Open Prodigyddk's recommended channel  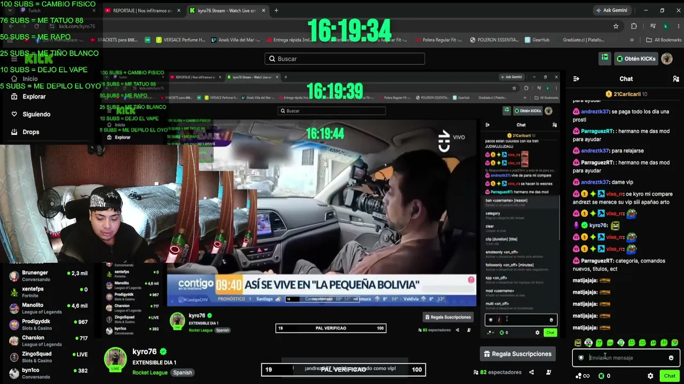[x=49, y=325]
